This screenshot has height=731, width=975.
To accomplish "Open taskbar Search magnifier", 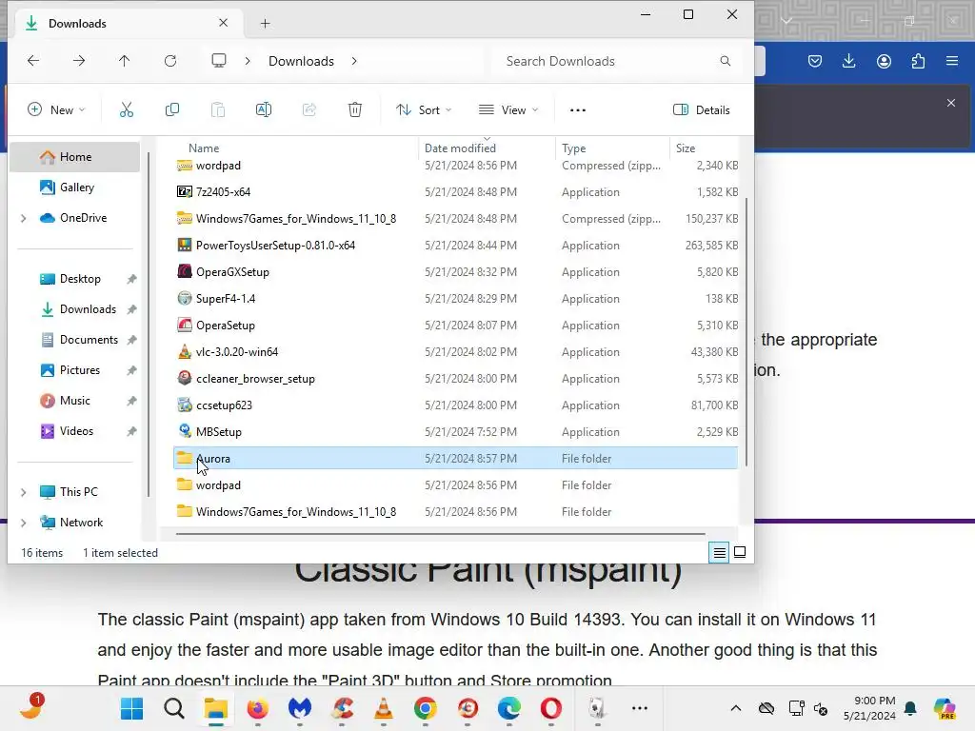I will [174, 708].
